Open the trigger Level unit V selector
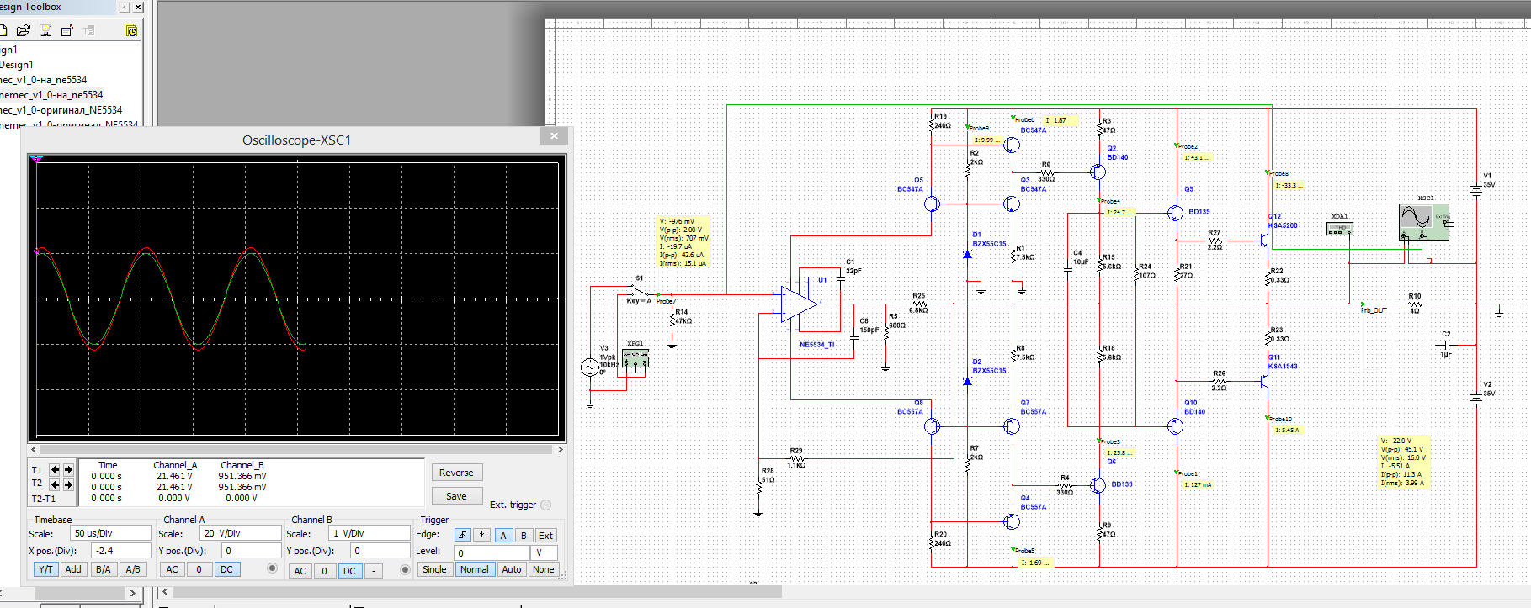This screenshot has width=1531, height=608. click(x=543, y=552)
